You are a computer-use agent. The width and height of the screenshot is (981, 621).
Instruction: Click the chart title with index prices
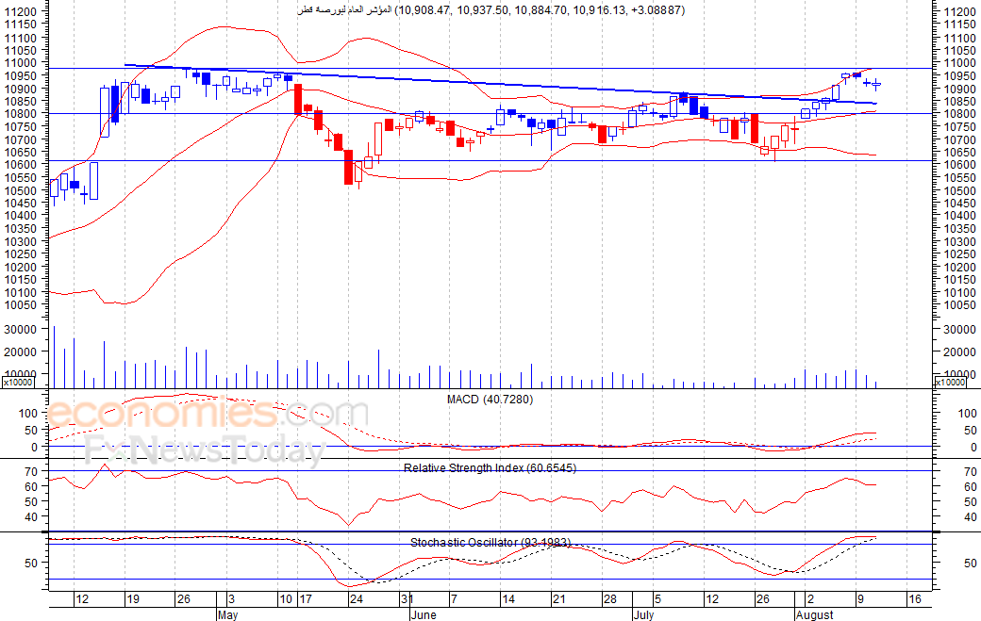[x=491, y=10]
